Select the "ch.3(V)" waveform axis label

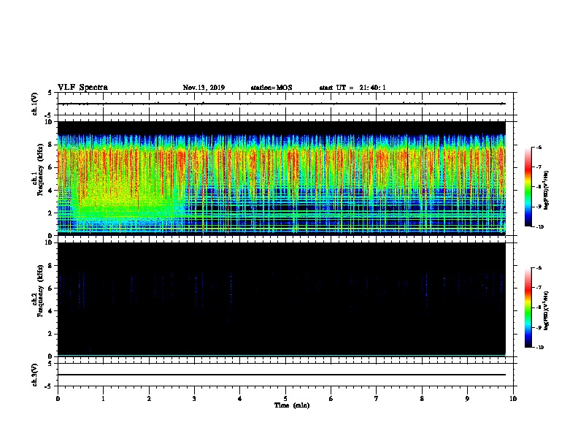(35, 375)
